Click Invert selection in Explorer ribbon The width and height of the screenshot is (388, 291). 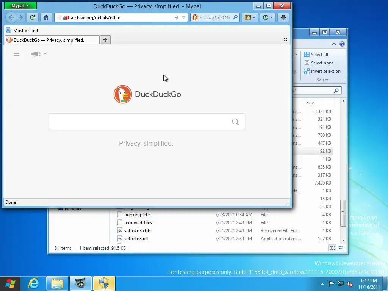click(x=322, y=71)
